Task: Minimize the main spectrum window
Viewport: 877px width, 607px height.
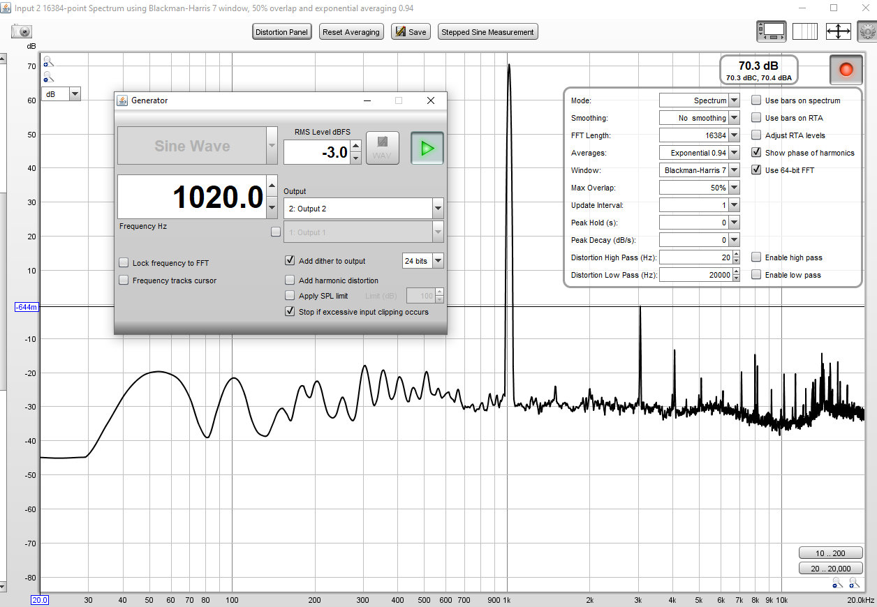Action: 802,8
